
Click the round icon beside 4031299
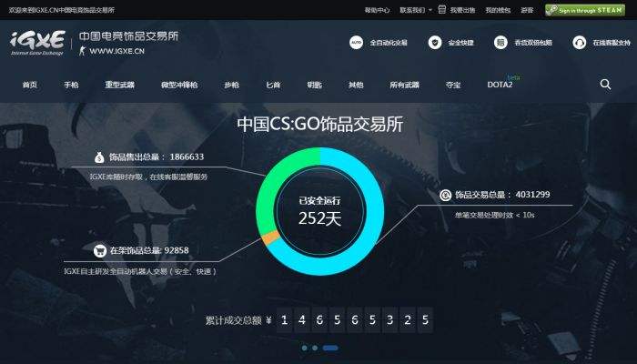[446, 195]
